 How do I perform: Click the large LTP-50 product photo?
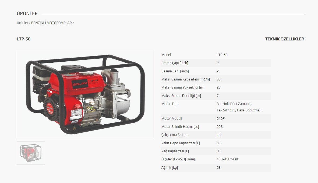(85, 94)
